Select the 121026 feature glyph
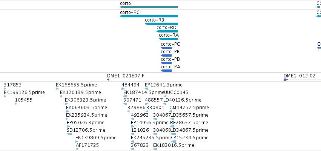The image size is (321, 151). (x=133, y=134)
